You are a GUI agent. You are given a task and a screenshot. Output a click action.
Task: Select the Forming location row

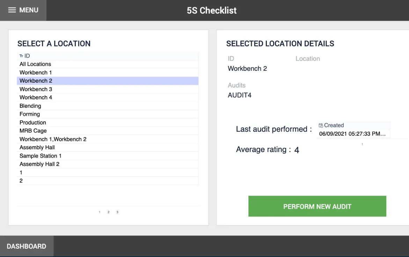click(108, 114)
